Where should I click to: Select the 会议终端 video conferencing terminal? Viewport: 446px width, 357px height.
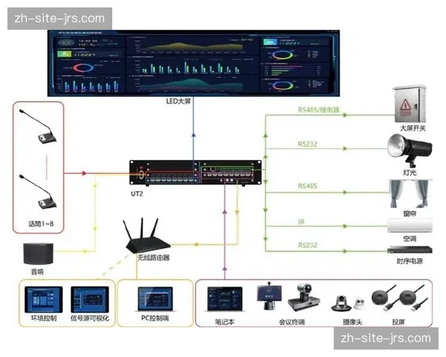268,297
